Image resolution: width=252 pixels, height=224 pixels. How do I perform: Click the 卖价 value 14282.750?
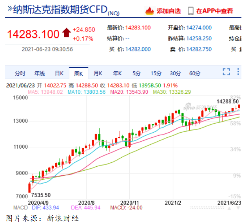pos(199,49)
